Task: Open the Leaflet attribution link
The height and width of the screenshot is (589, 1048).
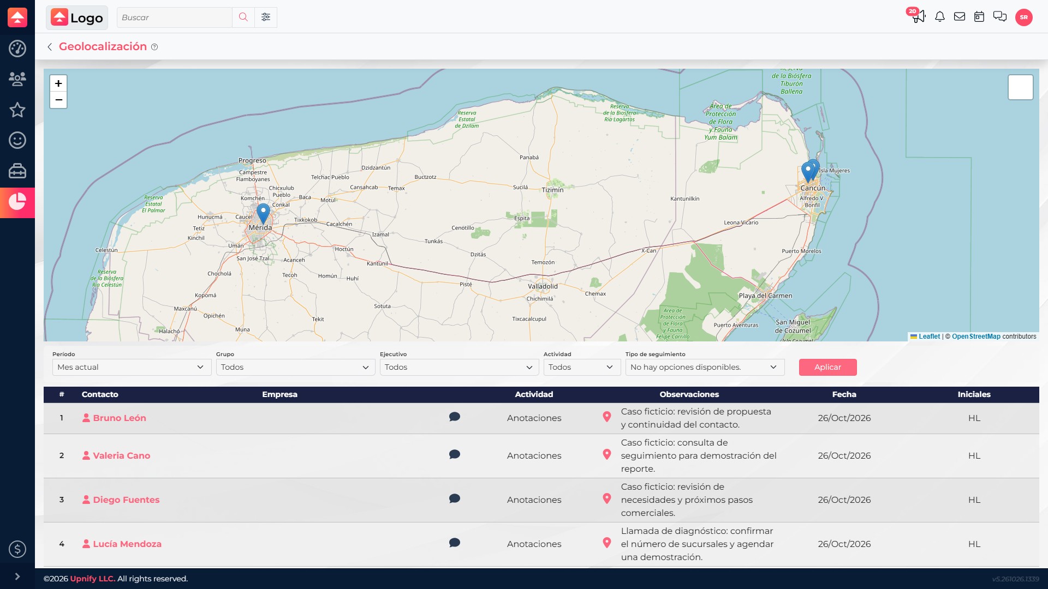Action: point(925,336)
